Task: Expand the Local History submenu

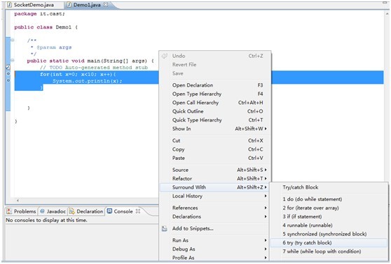Action: [x=215, y=196]
